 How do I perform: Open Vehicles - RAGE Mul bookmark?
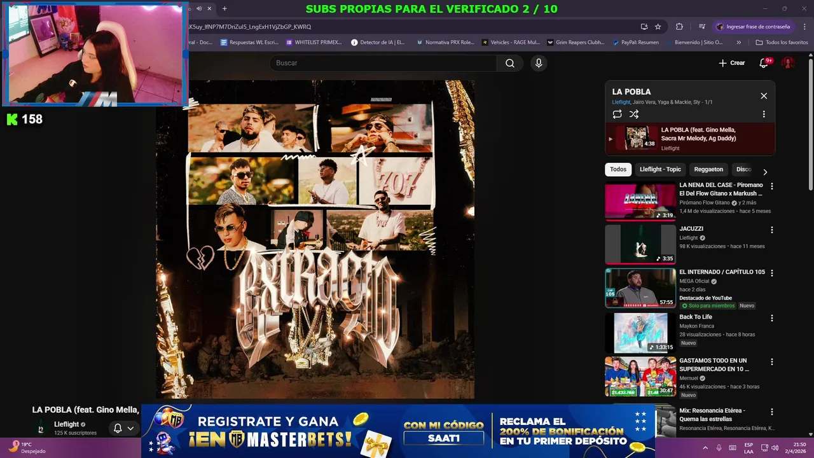(511, 43)
